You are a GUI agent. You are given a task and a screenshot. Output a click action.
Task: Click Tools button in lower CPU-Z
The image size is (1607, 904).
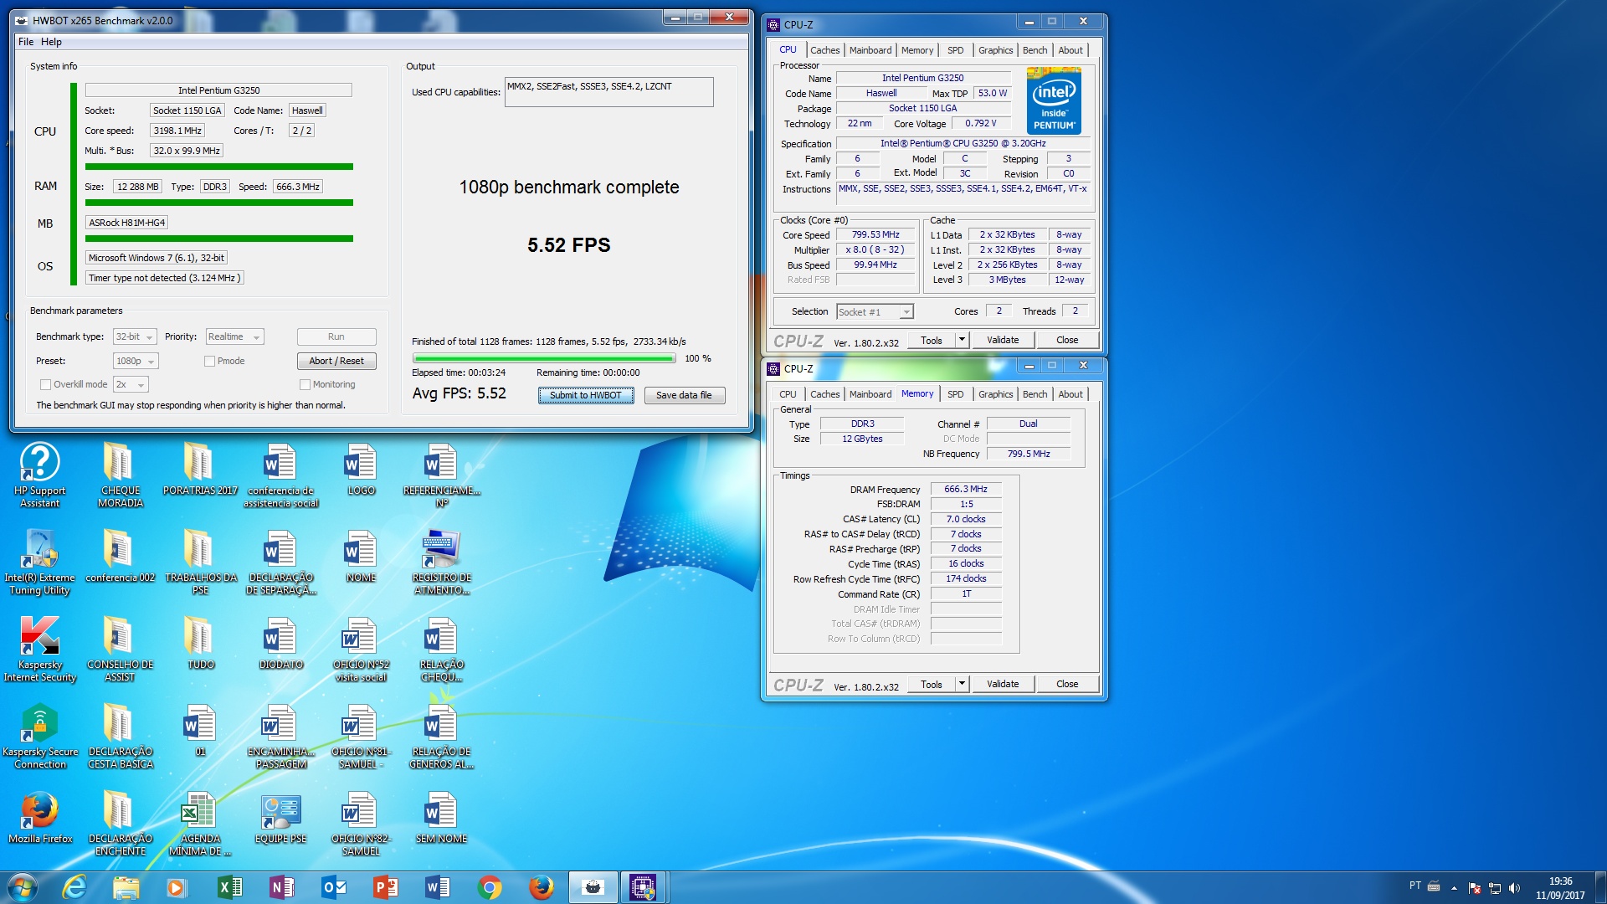coord(931,684)
